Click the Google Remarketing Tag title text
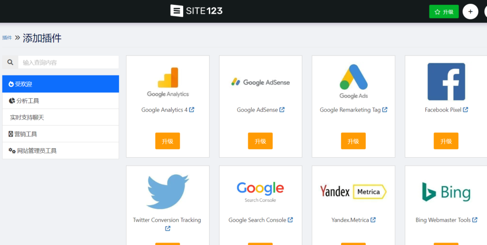The width and height of the screenshot is (487, 245). [x=350, y=110]
